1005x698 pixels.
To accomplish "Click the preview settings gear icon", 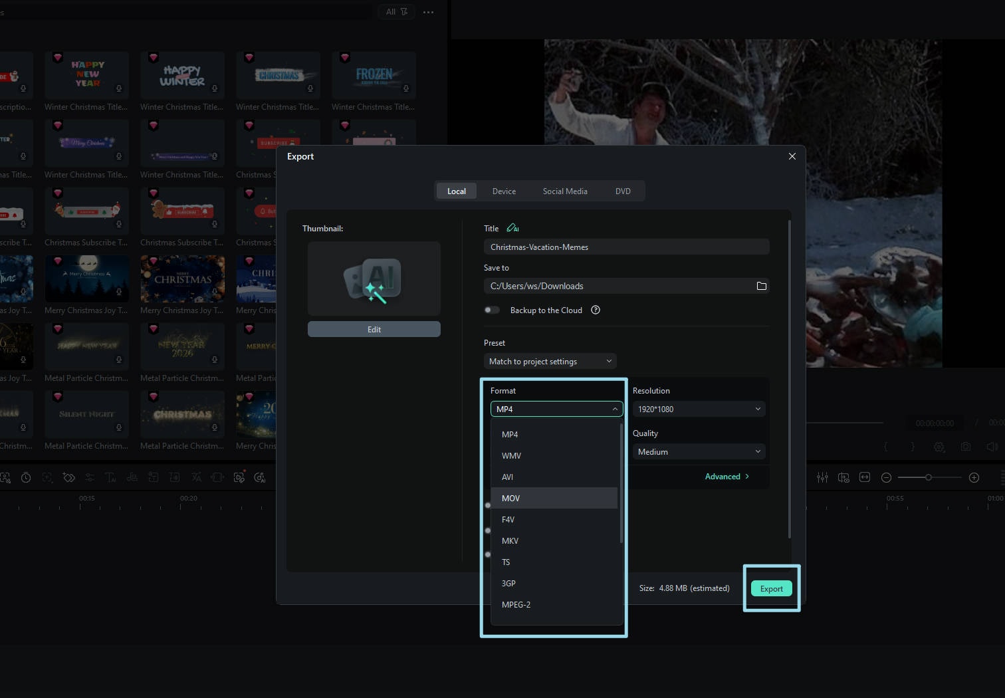I will [939, 447].
